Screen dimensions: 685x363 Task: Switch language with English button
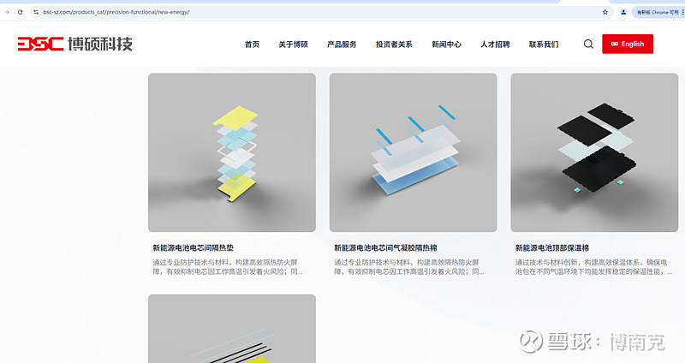(628, 45)
